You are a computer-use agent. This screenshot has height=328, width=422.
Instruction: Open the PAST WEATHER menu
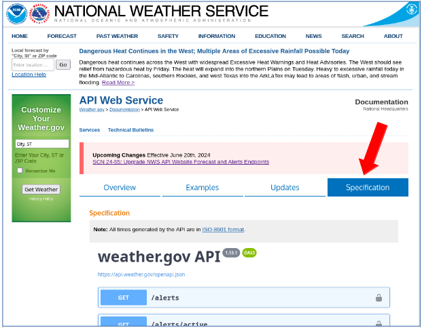pyautogui.click(x=117, y=36)
